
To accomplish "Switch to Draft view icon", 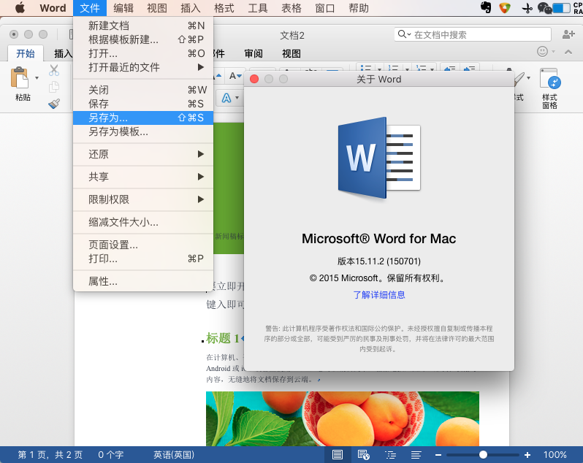I will (416, 454).
